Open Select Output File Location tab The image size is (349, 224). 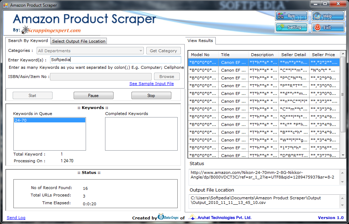(x=79, y=41)
